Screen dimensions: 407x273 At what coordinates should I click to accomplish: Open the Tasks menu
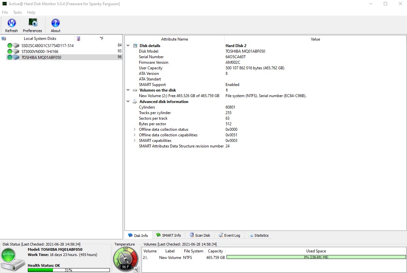[x=17, y=12]
